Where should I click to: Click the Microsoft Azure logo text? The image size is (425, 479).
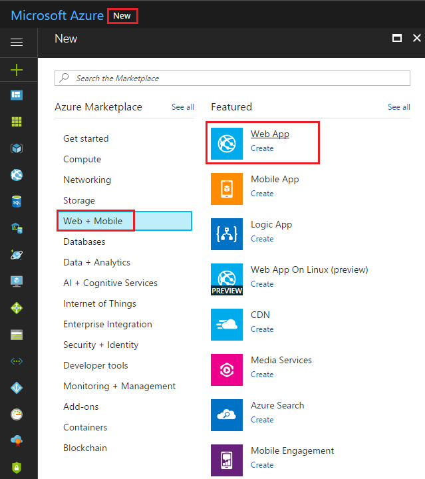pyautogui.click(x=57, y=15)
